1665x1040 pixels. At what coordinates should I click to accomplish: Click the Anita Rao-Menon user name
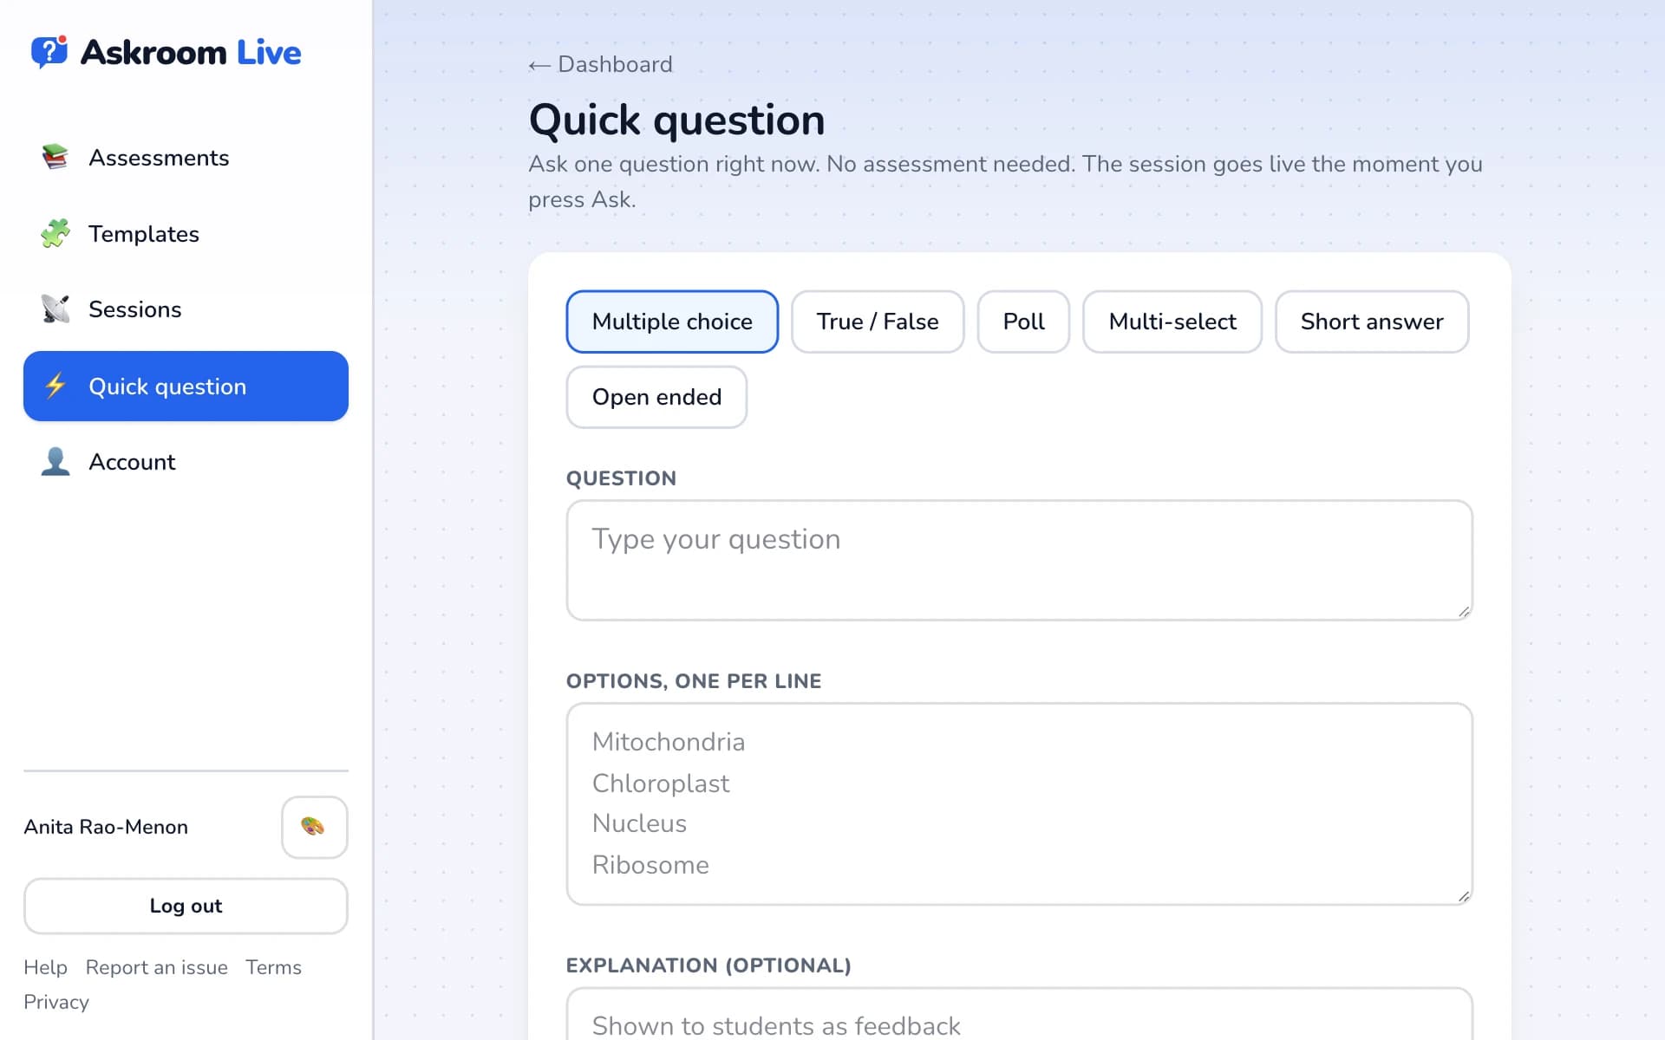(x=106, y=827)
